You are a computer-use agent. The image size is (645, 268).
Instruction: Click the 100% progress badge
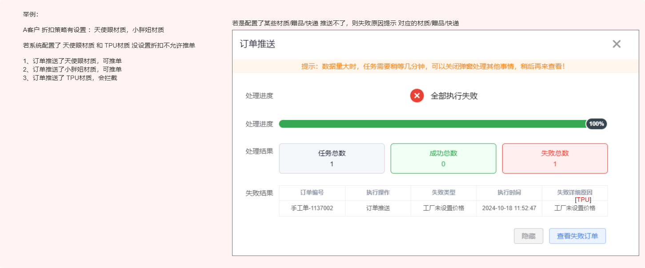(x=597, y=124)
